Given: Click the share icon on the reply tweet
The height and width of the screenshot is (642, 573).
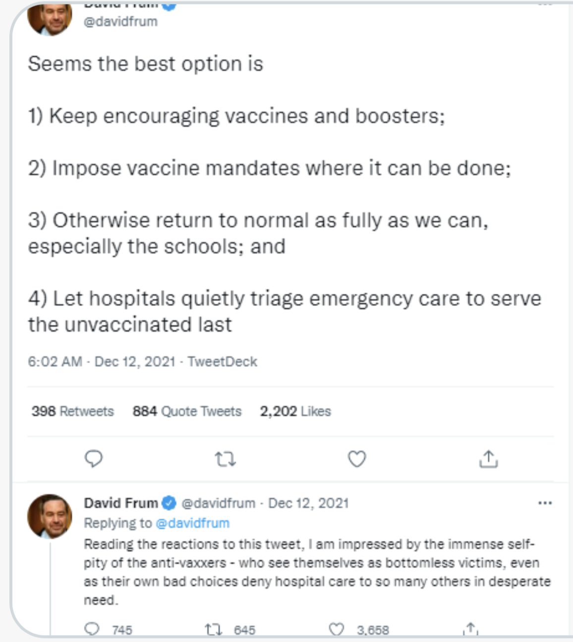Looking at the screenshot, I should [x=470, y=629].
